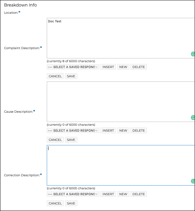Click DELETE button under Correction Description
This screenshot has width=195, height=211.
tap(139, 194)
